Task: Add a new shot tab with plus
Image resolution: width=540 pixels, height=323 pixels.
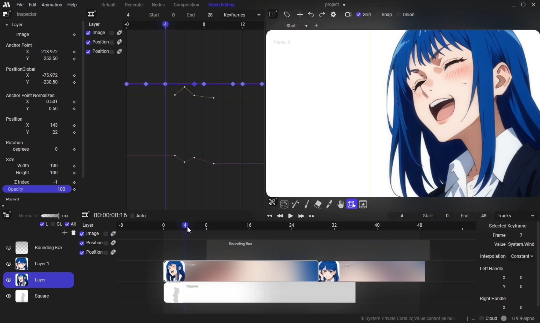Action: point(317,26)
